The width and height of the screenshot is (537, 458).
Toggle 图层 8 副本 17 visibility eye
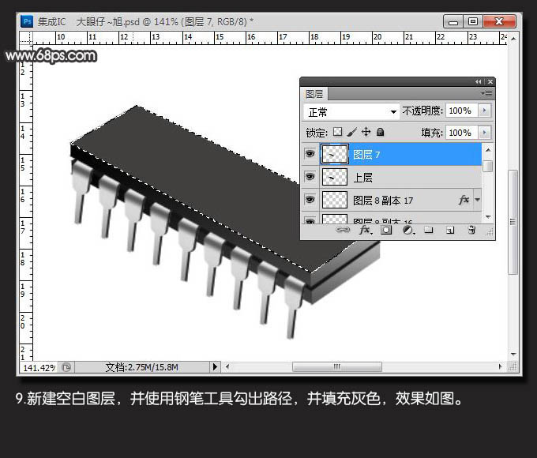point(310,199)
